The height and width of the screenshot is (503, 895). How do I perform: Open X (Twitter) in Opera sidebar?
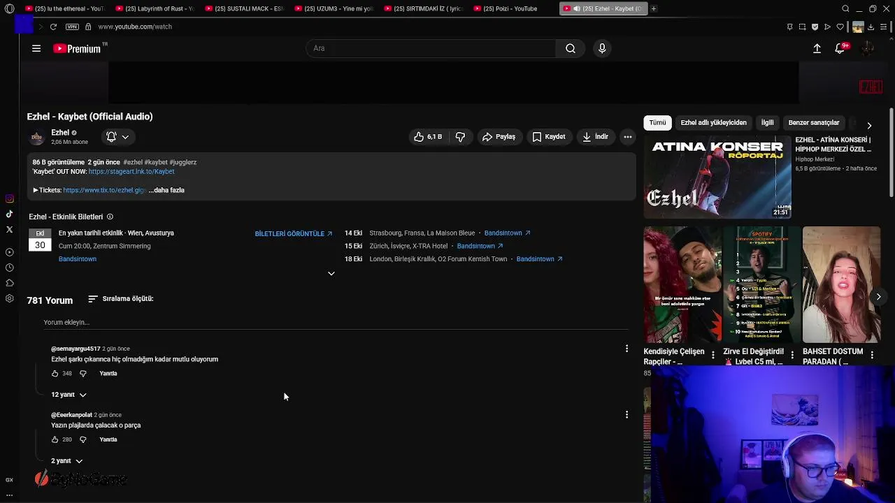pos(9,230)
